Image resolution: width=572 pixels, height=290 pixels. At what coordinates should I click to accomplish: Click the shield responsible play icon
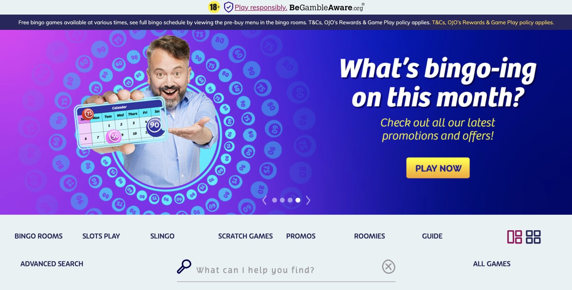(x=228, y=7)
